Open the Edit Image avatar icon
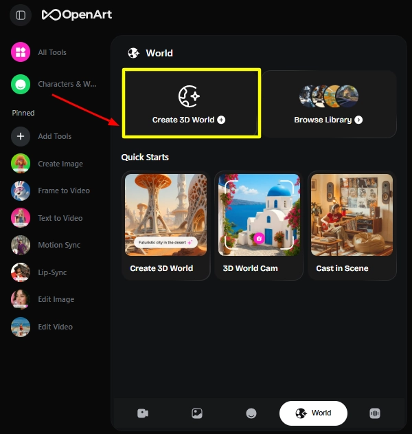Viewport: 412px width, 434px height. coord(21,299)
